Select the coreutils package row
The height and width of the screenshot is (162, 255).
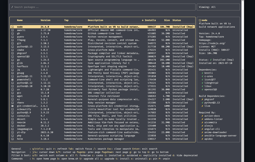click(102, 116)
